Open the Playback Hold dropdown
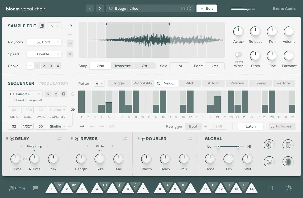303x198 pixels. tap(44, 42)
